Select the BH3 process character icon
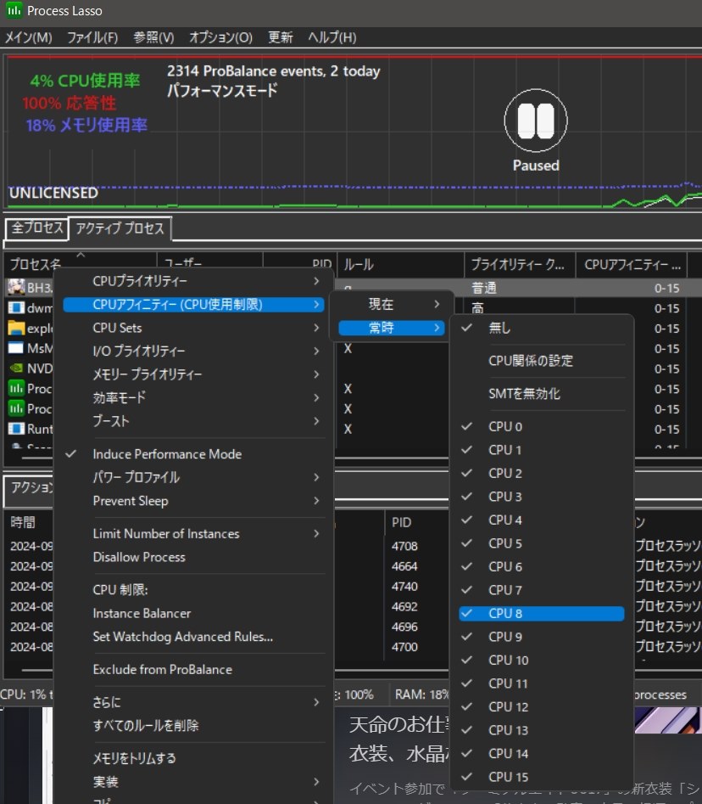The height and width of the screenshot is (804, 702). pos(15,287)
